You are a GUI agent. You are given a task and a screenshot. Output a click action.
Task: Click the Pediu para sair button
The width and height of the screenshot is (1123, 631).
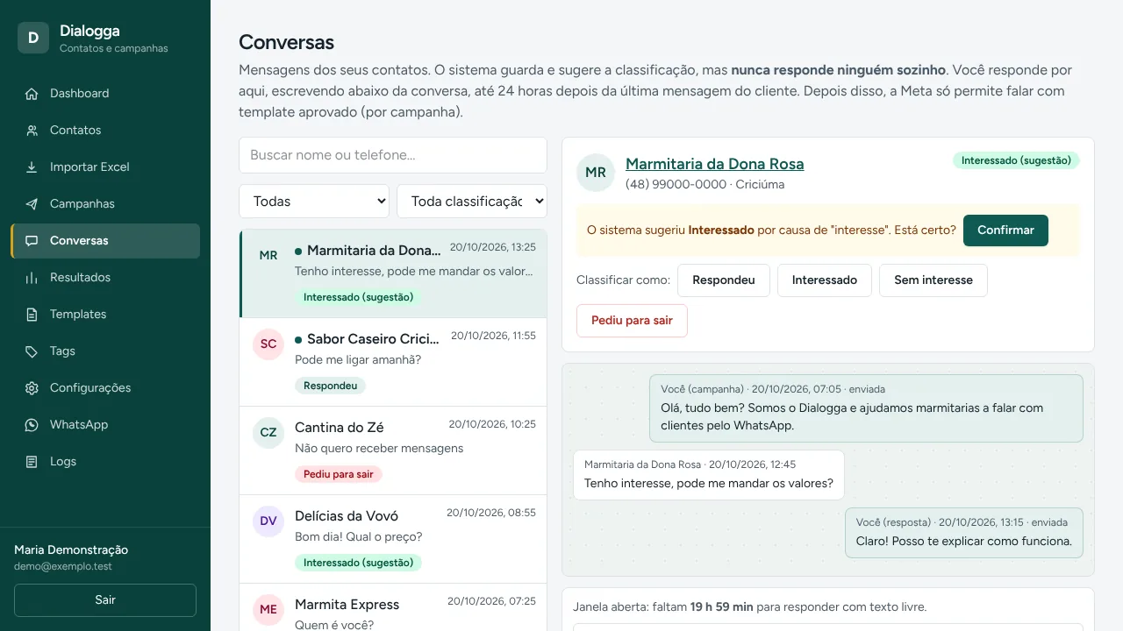pyautogui.click(x=632, y=321)
